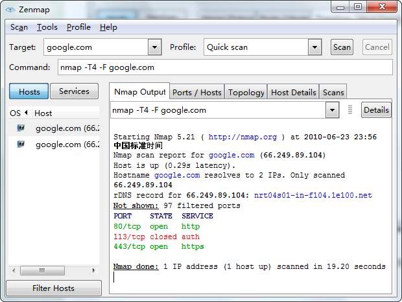Click the 'Nmap done:' text
The image size is (402, 302).
[136, 266]
